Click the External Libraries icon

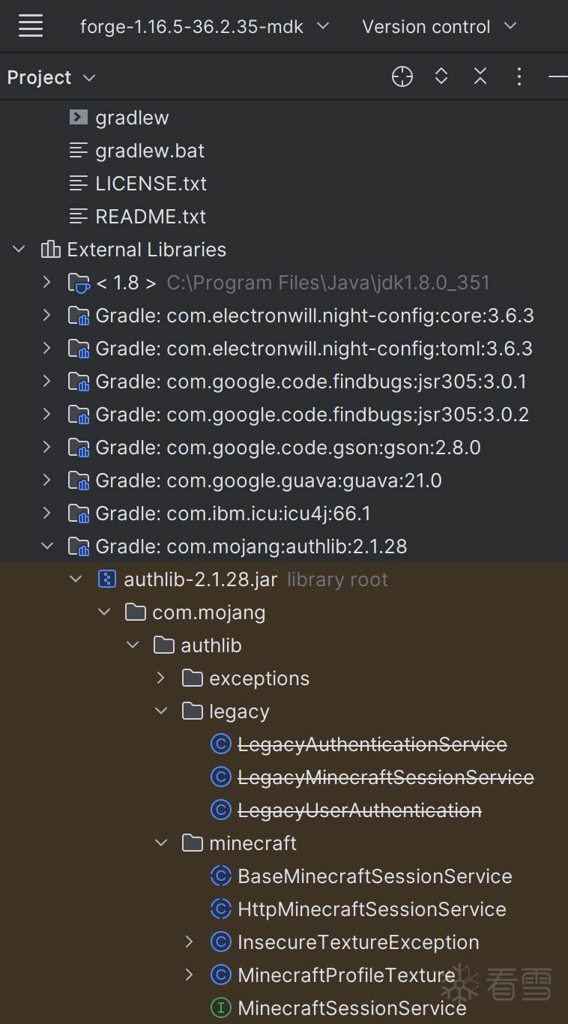[50, 250]
